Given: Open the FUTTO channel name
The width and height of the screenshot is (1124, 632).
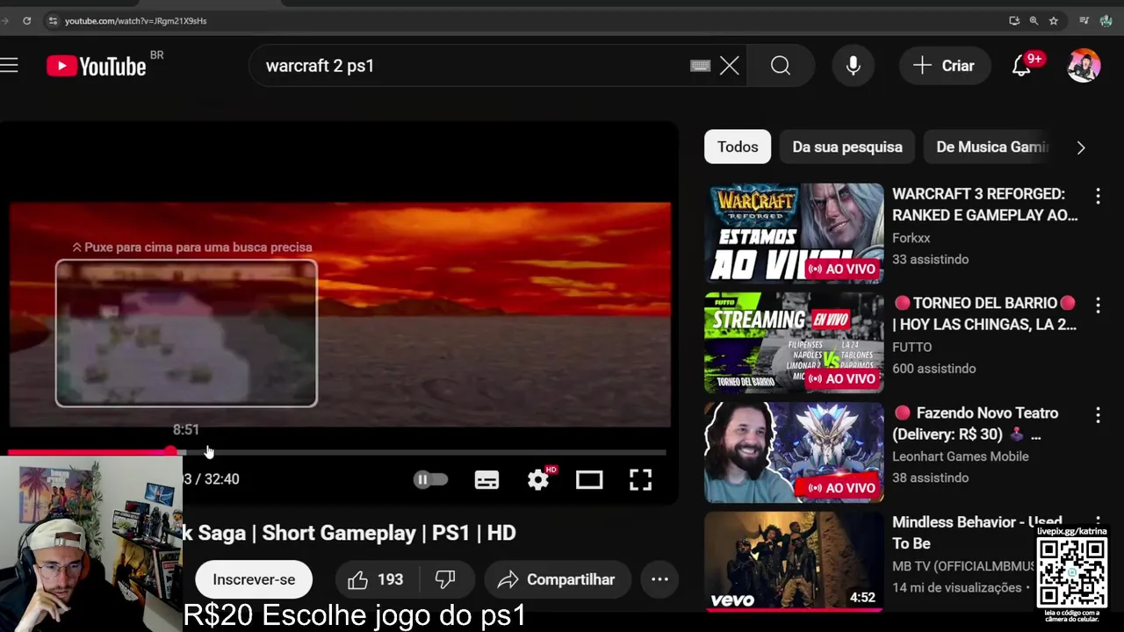Looking at the screenshot, I should 911,347.
